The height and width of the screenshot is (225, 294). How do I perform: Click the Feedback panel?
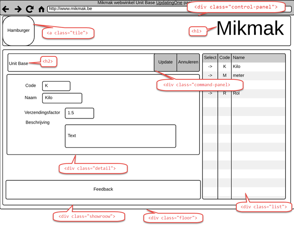(103, 189)
